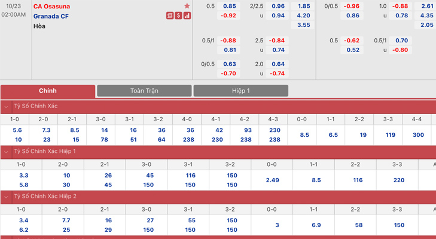
Task: Select the Chính tab
Action: coord(48,91)
